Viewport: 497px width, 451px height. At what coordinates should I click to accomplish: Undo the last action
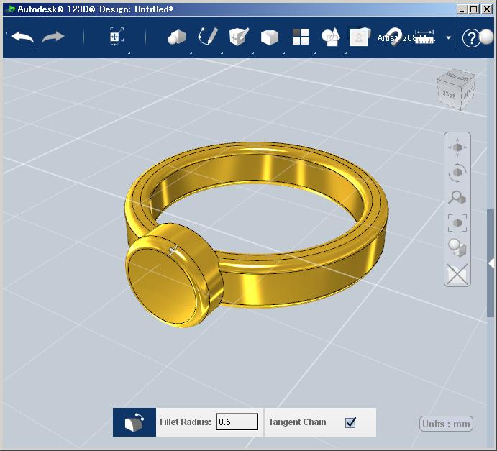tap(22, 37)
